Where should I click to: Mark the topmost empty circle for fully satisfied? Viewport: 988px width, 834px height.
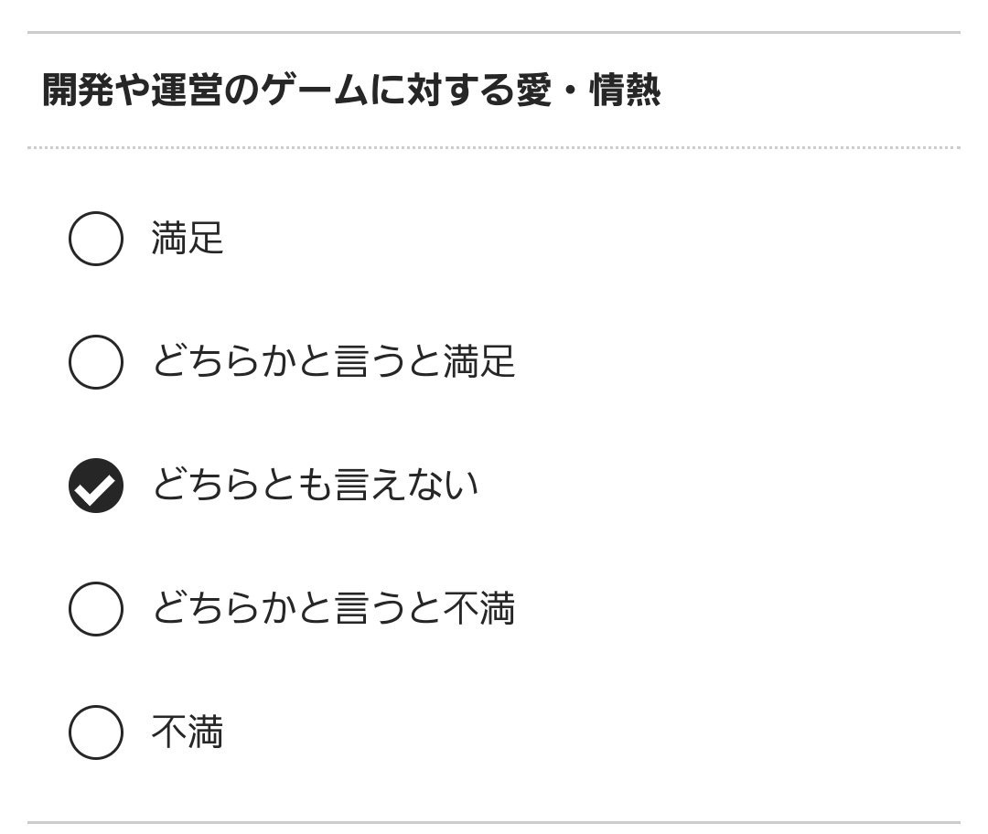[x=96, y=239]
